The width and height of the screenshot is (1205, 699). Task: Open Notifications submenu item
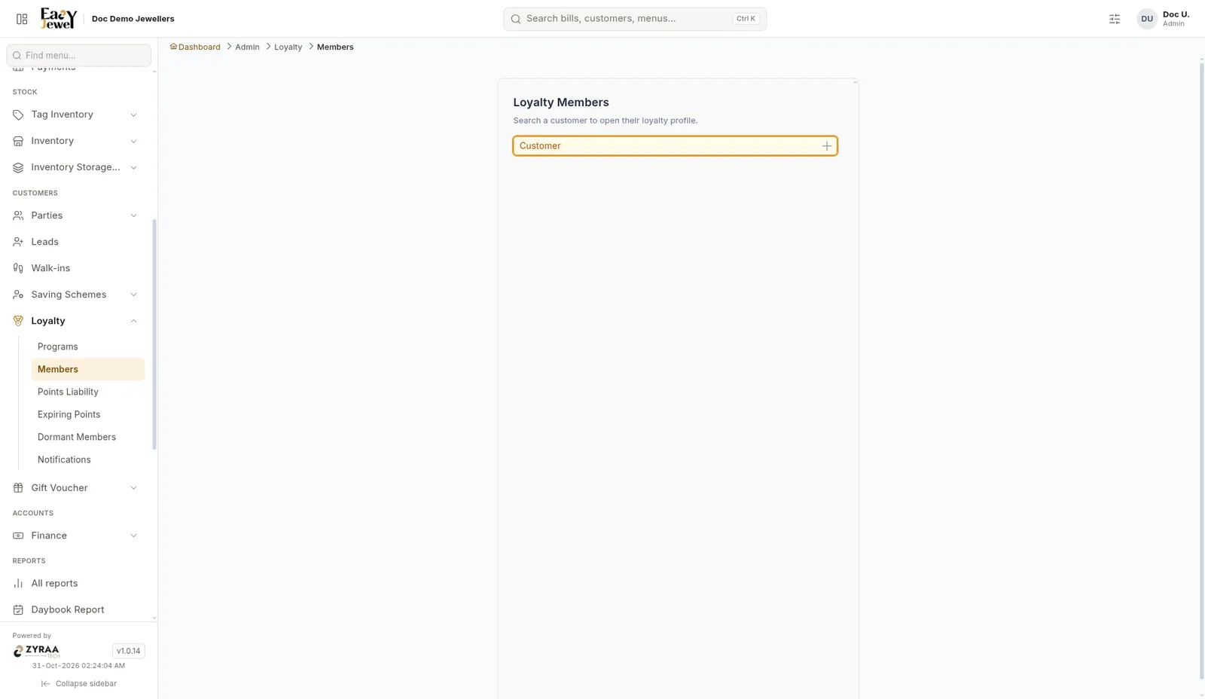click(88, 459)
